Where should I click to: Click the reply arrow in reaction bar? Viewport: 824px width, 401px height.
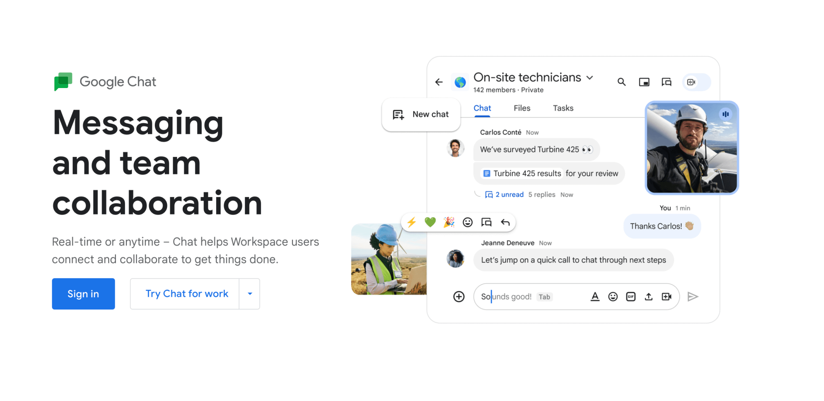point(505,222)
